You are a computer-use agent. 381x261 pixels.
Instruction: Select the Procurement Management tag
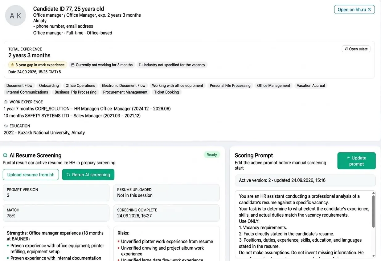pos(125,92)
